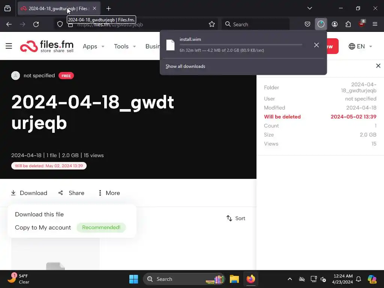
Task: Open the EN language selector
Action: coord(360,46)
